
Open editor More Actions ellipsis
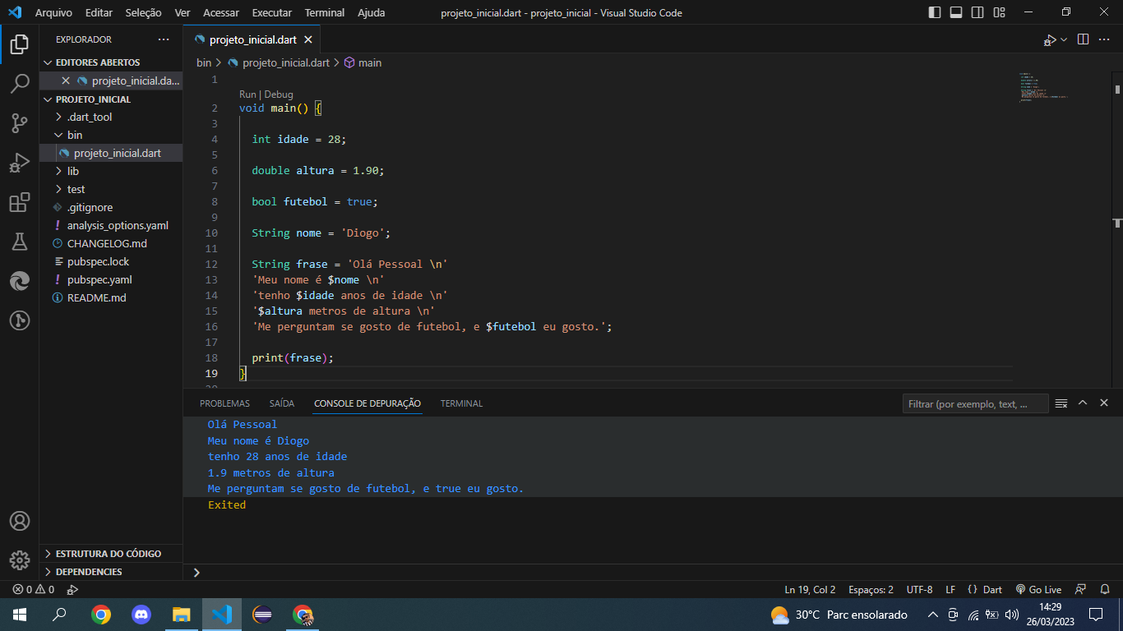(x=1105, y=39)
